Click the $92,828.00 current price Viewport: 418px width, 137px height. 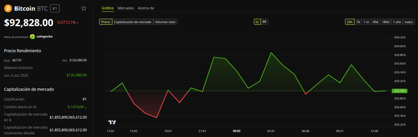point(29,23)
